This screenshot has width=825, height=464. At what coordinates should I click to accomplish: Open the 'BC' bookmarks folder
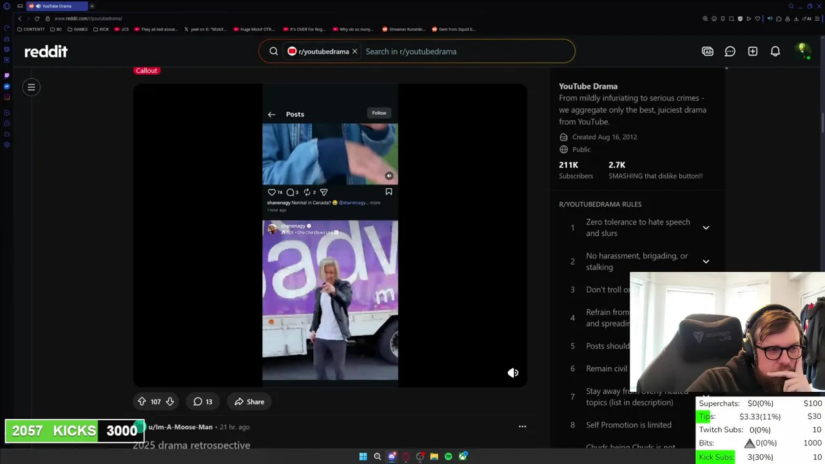(55, 29)
